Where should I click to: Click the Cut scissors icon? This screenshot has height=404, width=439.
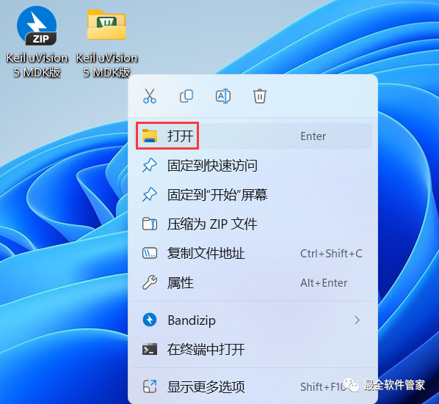tap(150, 96)
